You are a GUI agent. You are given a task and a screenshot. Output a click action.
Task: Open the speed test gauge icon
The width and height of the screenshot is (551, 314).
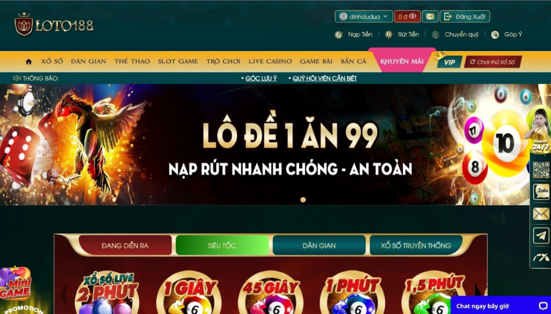[541, 258]
